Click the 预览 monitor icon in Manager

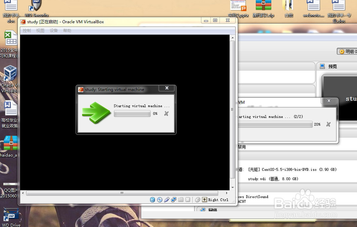[322, 66]
